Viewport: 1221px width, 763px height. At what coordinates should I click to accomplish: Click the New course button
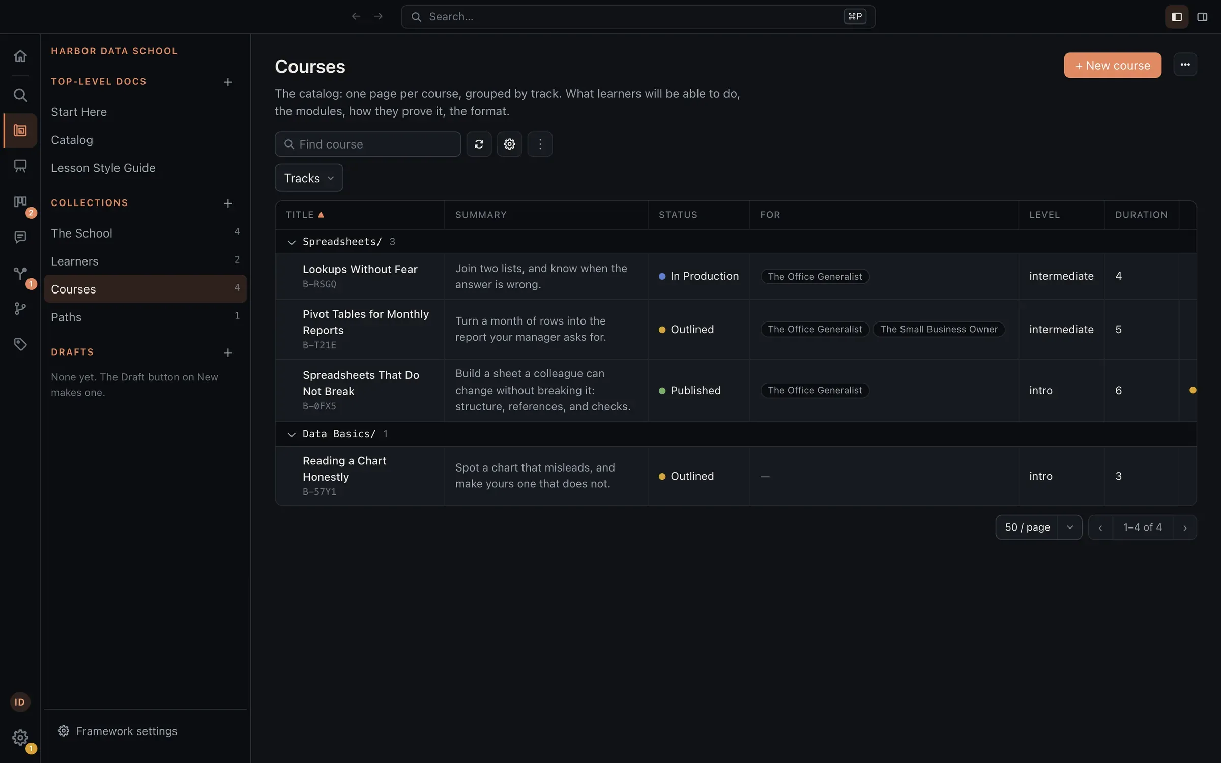[1113, 65]
